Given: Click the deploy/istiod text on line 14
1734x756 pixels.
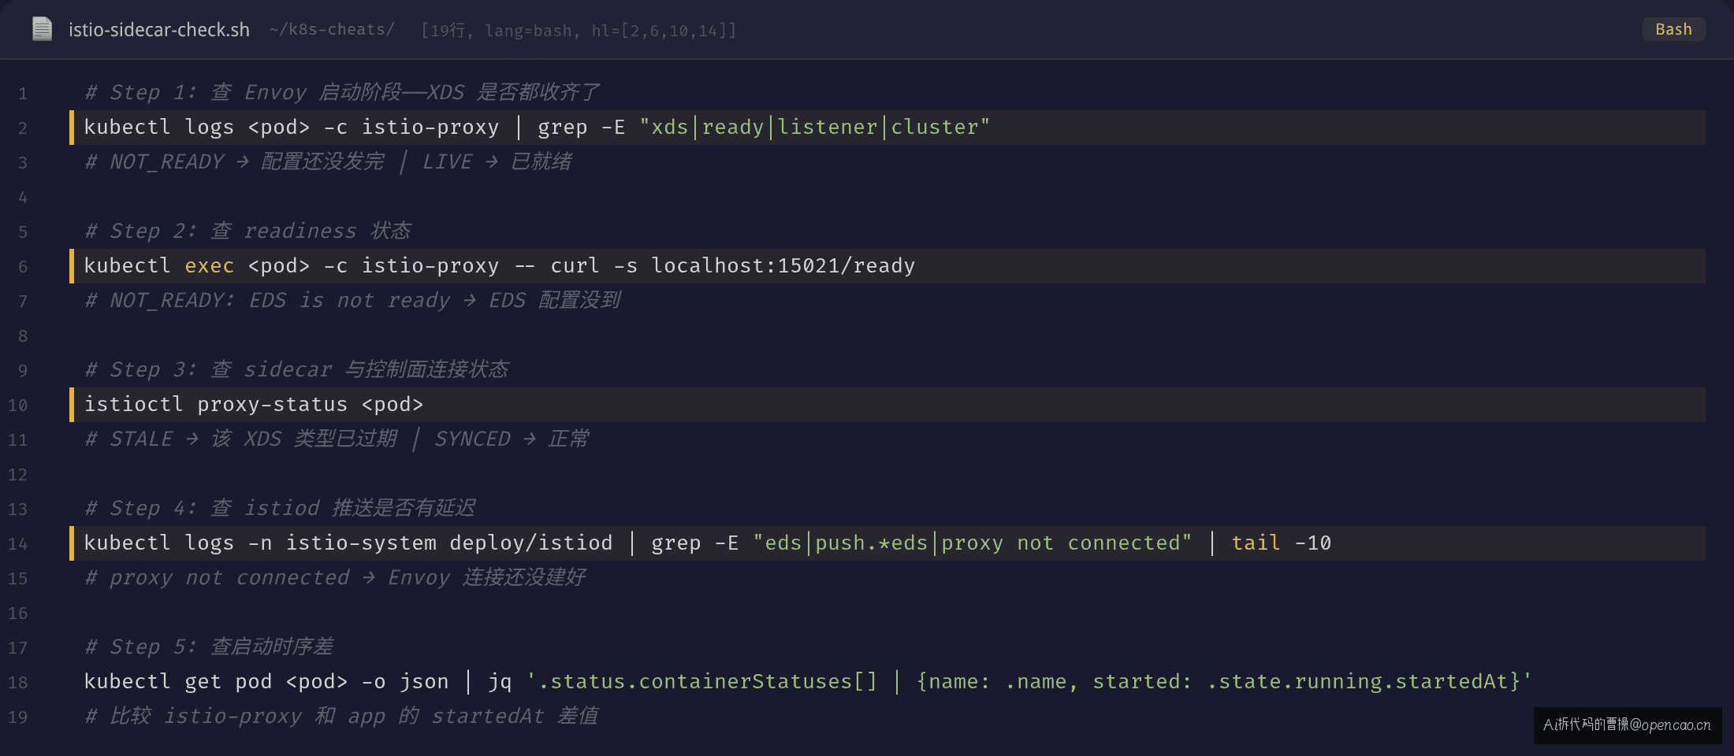Looking at the screenshot, I should point(530,543).
